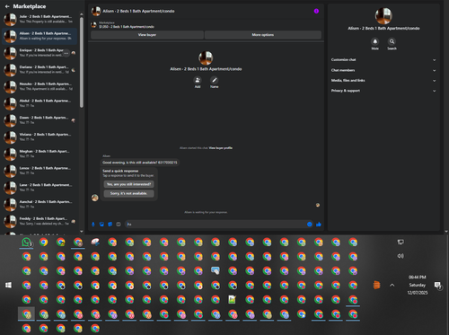The width and height of the screenshot is (449, 335).
Task: Expand the Chat members section
Action: 383,70
